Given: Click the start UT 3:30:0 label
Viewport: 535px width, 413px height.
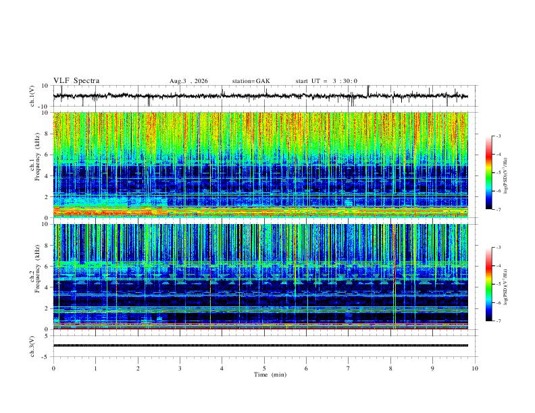Looking at the screenshot, I should click(x=326, y=81).
